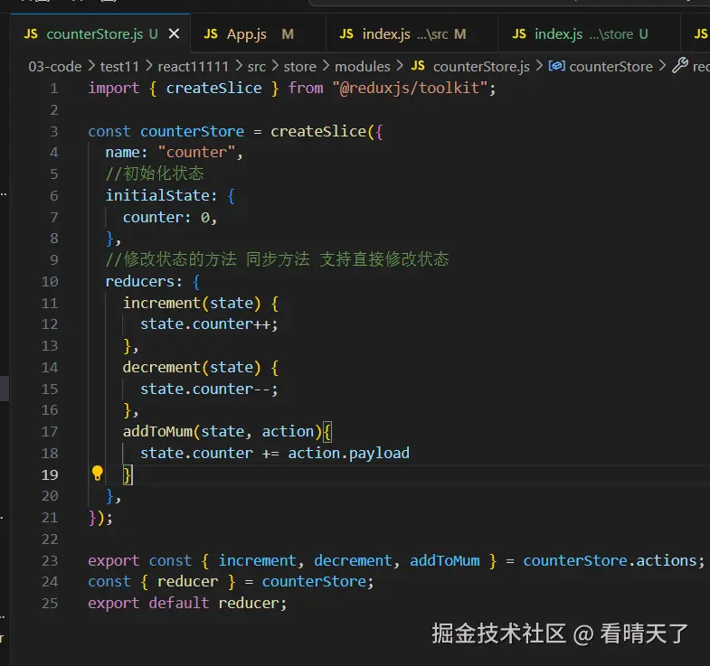This screenshot has width=710, height=666.
Task: Open the store breadcrumb segment
Action: (299, 67)
